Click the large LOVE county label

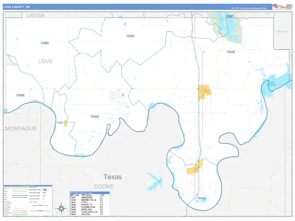click(x=45, y=61)
